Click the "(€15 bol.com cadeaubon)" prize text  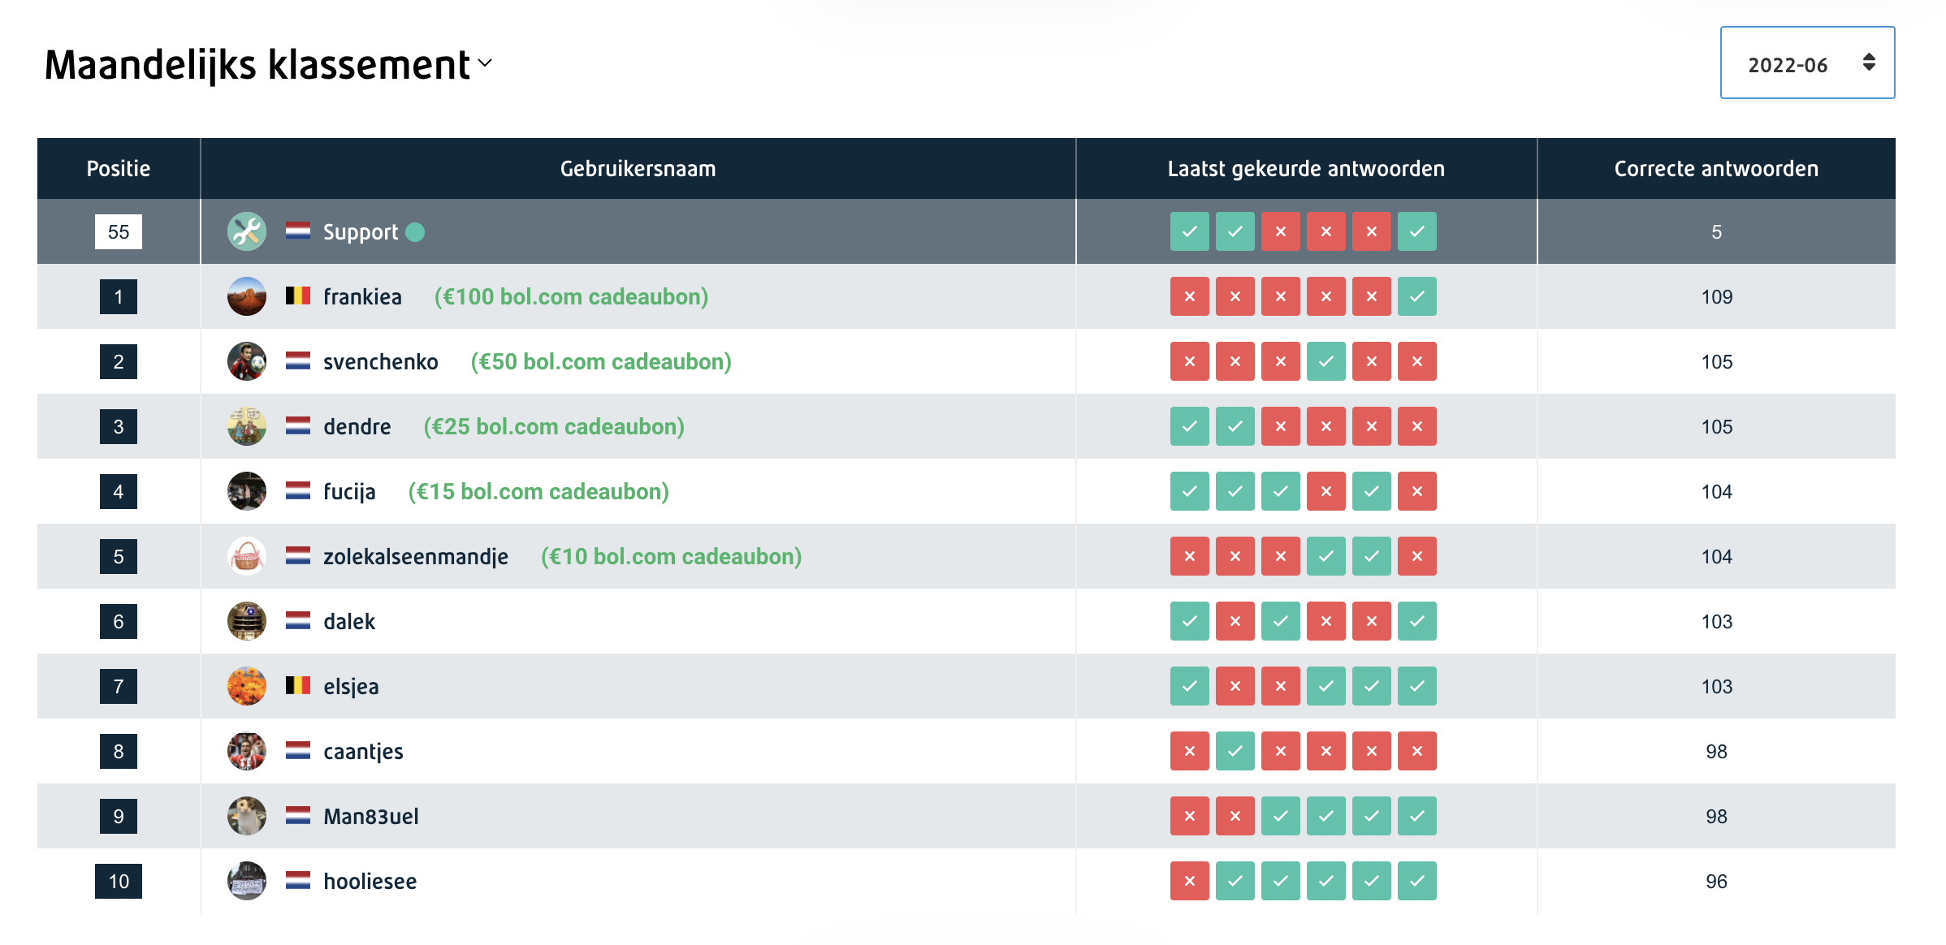point(538,491)
